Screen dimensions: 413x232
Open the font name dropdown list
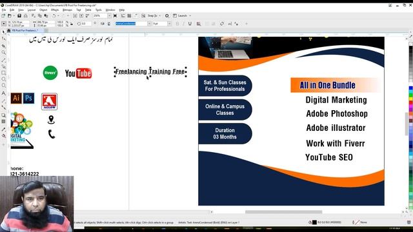(149, 24)
